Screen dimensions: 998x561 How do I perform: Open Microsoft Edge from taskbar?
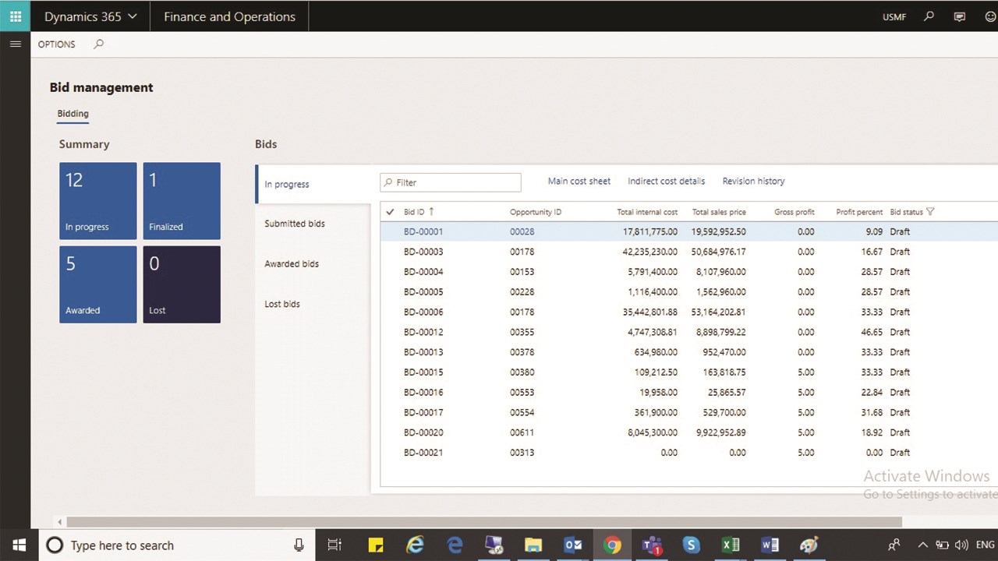455,545
